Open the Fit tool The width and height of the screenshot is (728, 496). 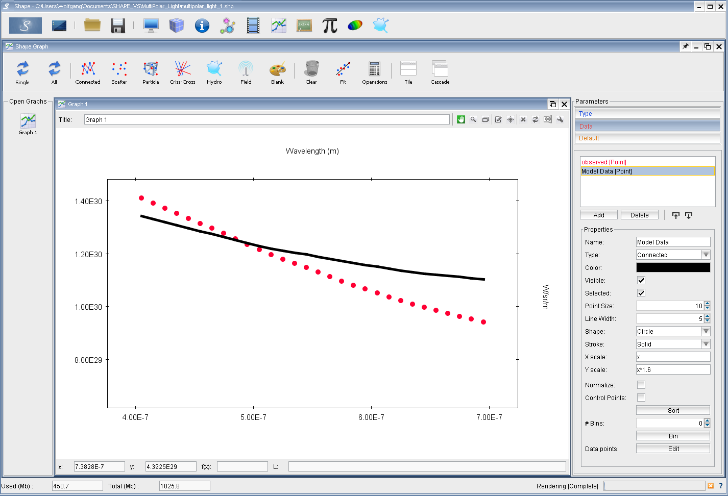[343, 72]
